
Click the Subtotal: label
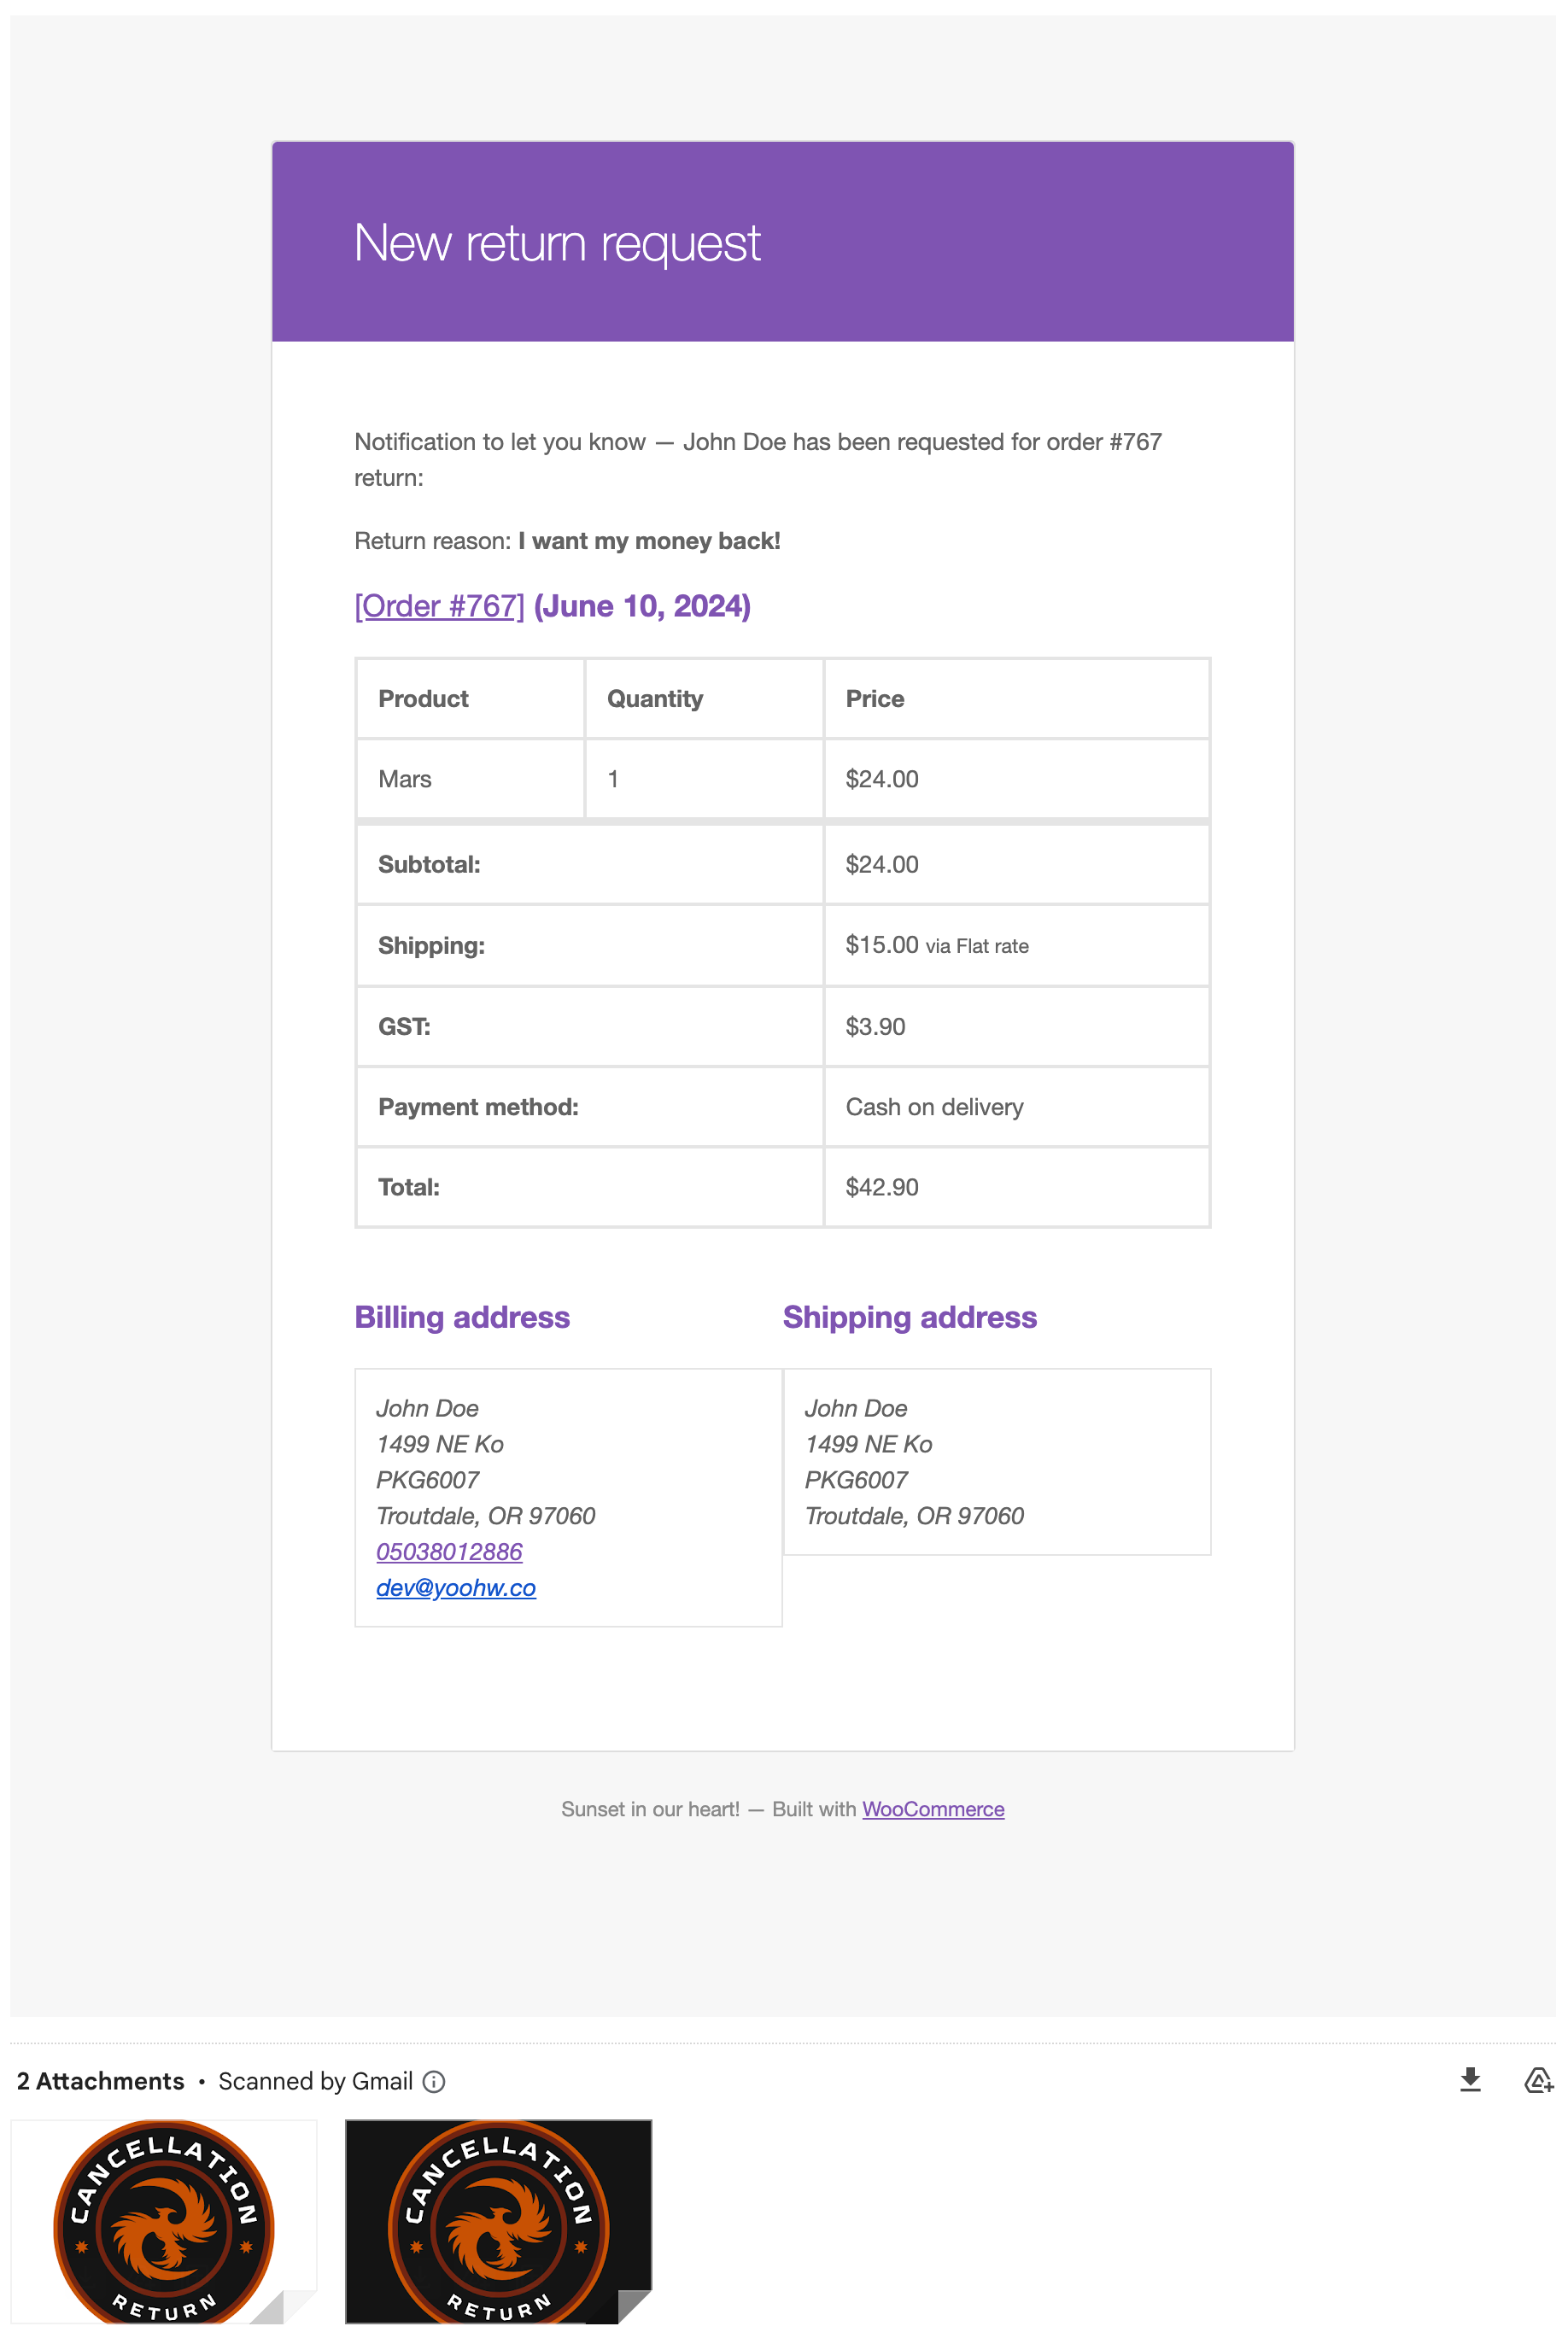click(429, 865)
